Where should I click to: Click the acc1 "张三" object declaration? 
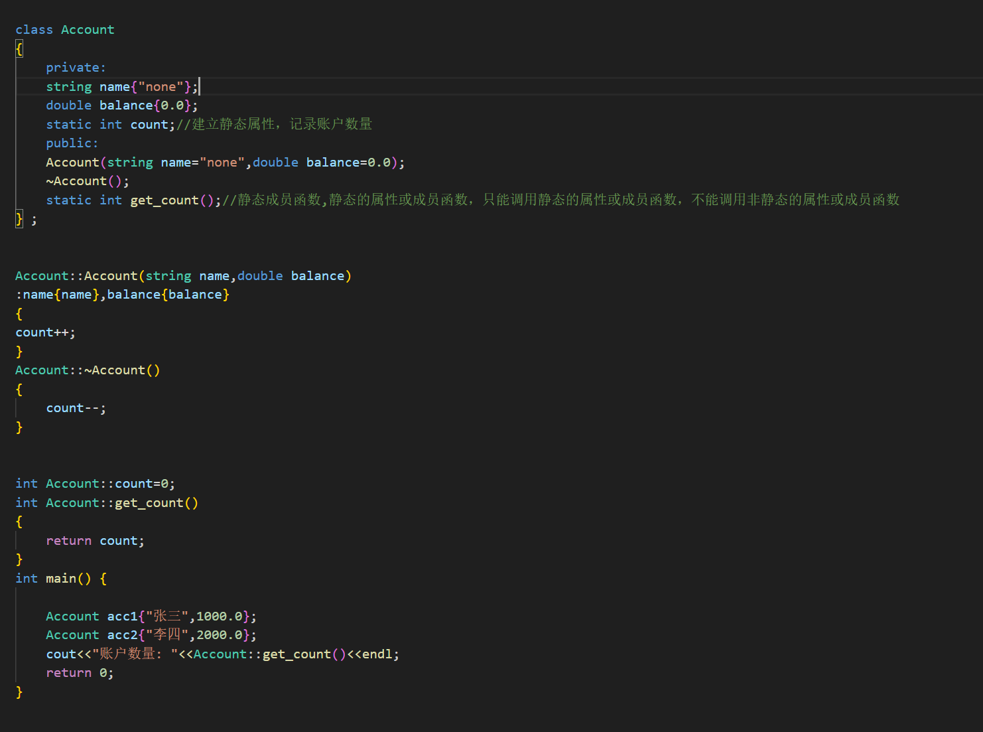tap(151, 617)
